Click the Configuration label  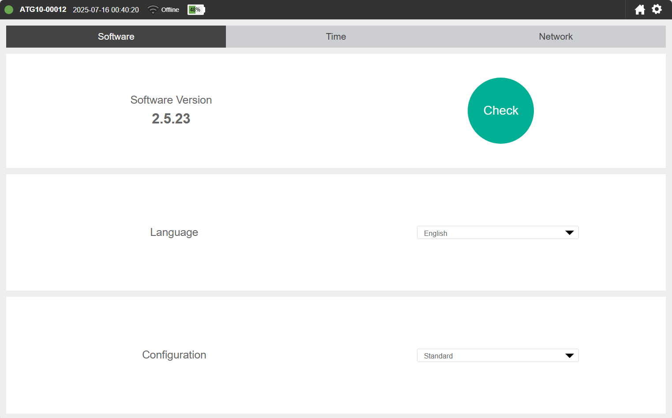pyautogui.click(x=174, y=355)
